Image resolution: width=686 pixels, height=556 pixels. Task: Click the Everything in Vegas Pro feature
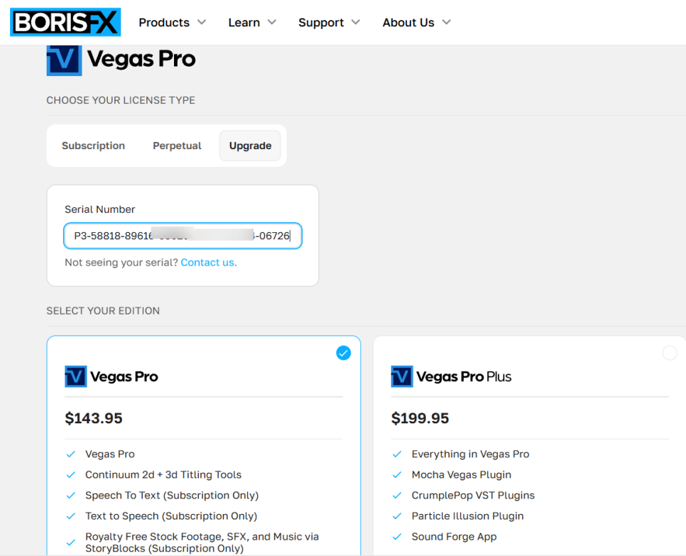point(470,454)
